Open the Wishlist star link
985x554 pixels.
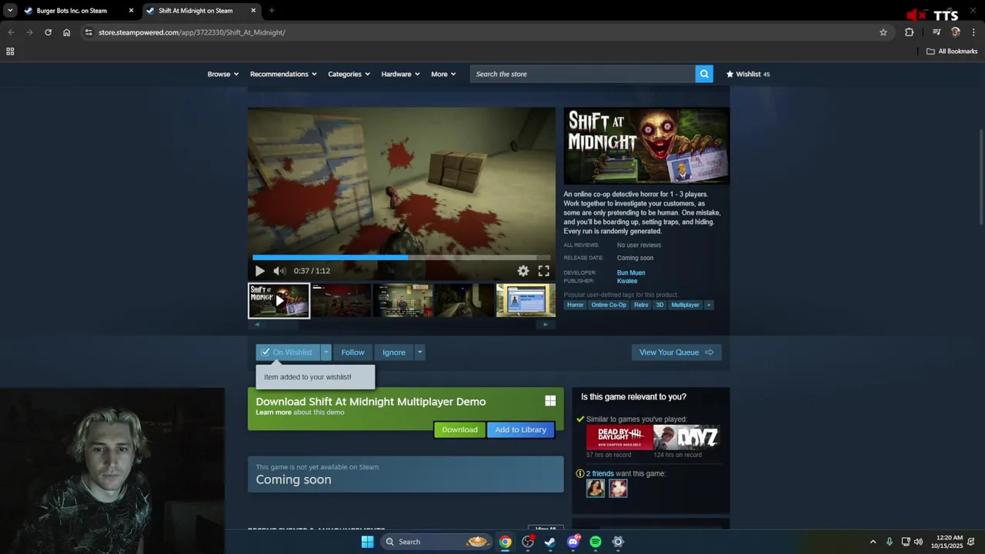[748, 74]
